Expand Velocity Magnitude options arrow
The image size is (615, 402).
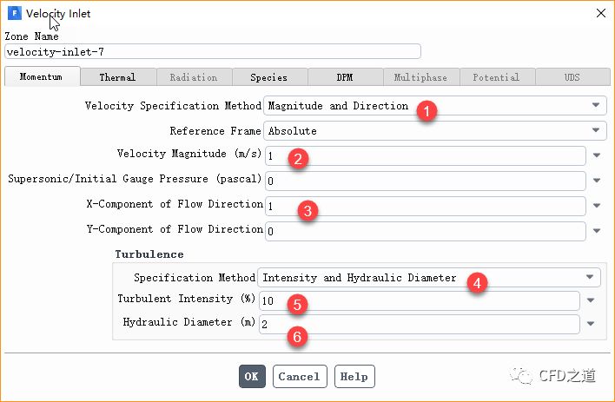point(597,156)
